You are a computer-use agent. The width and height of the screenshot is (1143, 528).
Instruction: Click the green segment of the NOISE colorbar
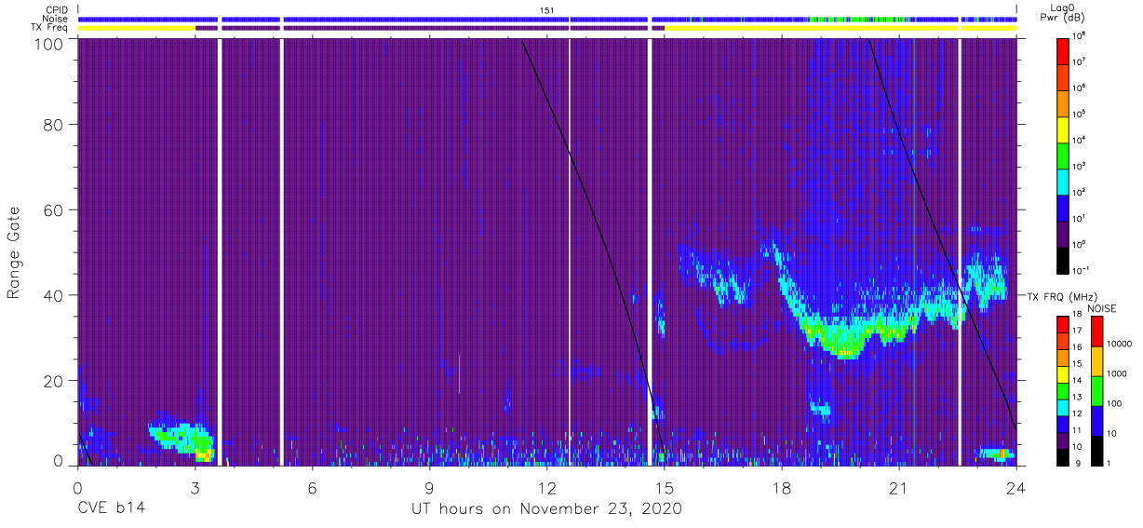click(x=1097, y=390)
